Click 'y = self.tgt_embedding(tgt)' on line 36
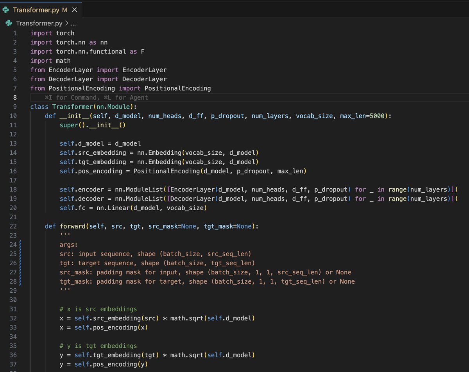Viewport: 469px width, 372px height. 109,355
